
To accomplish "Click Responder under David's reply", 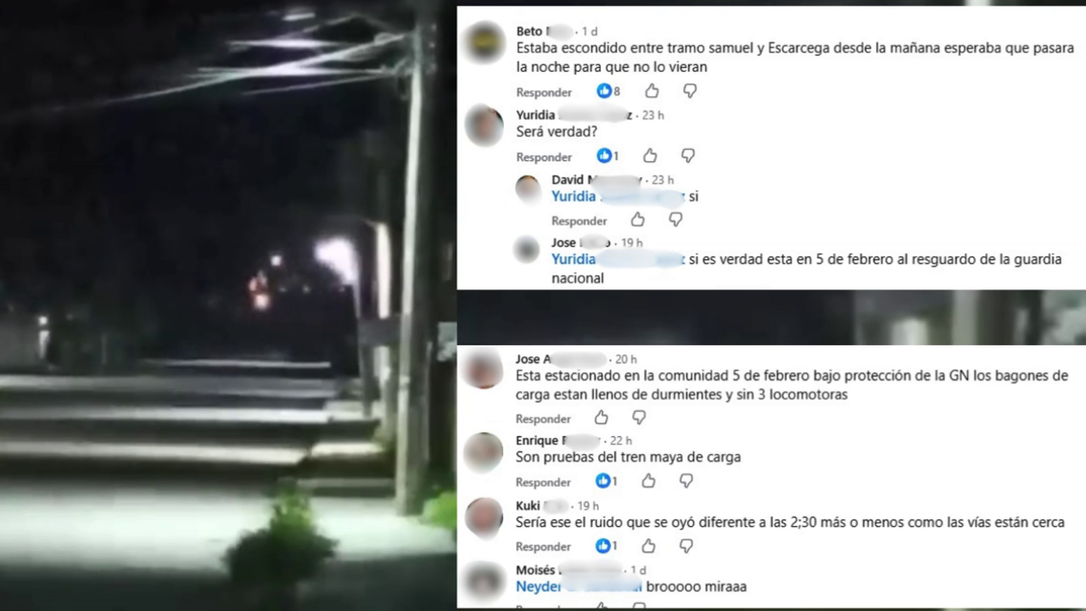I will click(579, 221).
